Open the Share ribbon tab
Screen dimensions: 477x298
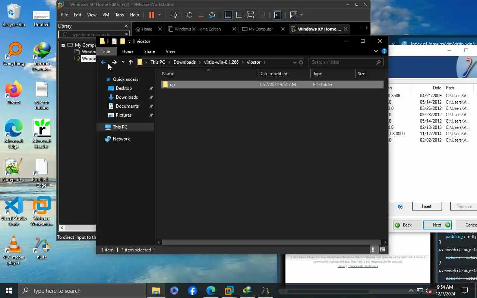coord(149,51)
